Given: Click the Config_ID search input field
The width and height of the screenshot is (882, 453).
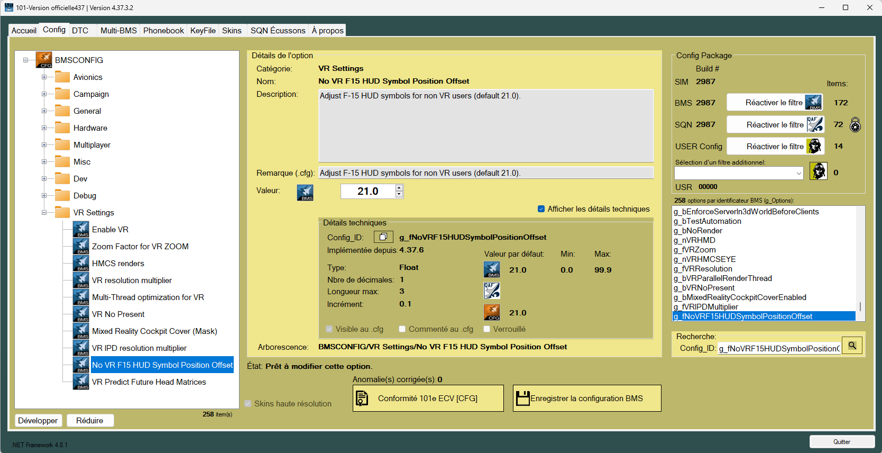Looking at the screenshot, I should (779, 348).
